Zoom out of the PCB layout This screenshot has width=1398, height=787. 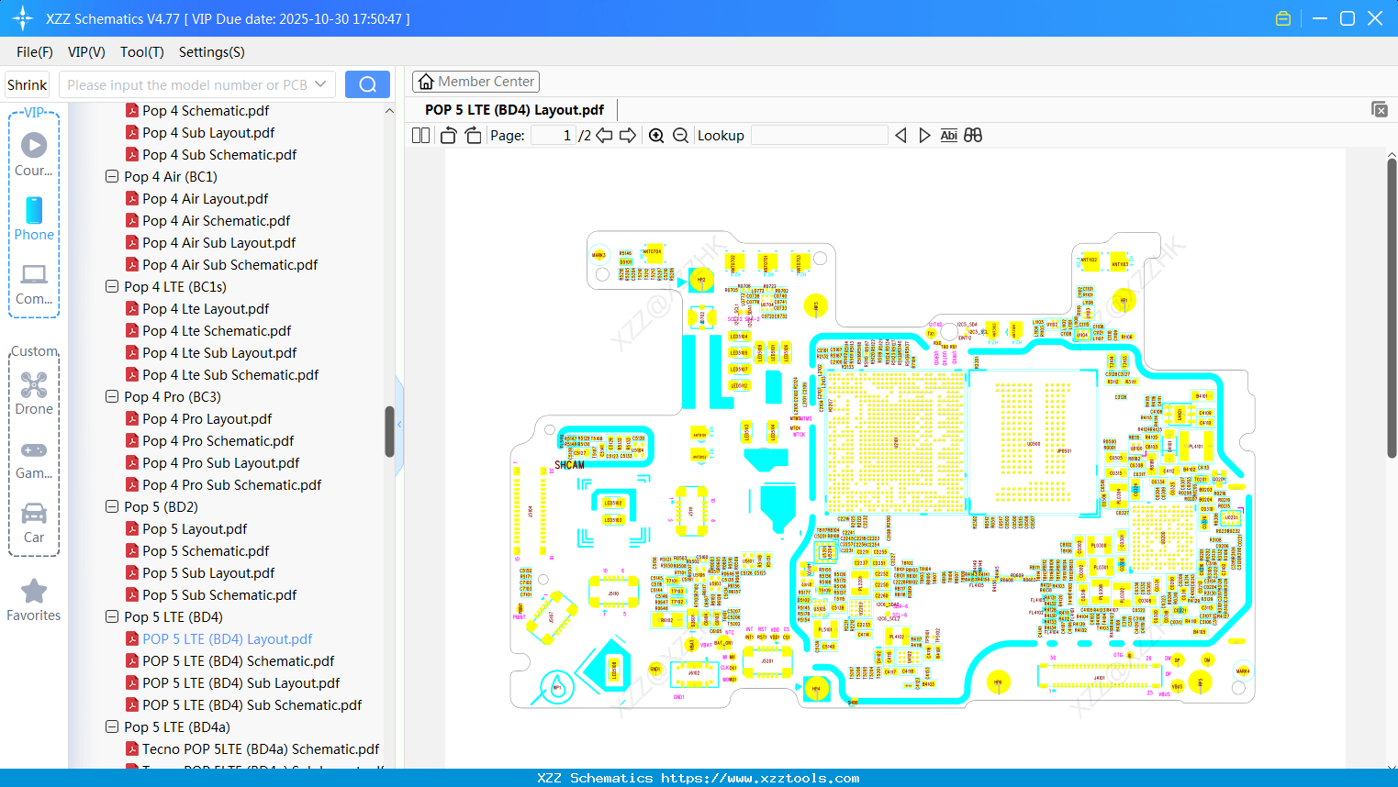point(679,135)
